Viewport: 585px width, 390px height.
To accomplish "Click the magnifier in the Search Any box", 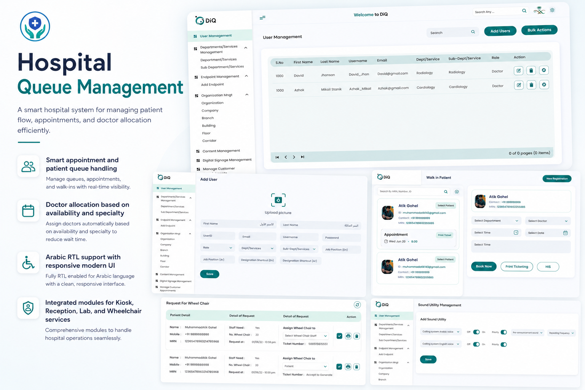I will [524, 11].
